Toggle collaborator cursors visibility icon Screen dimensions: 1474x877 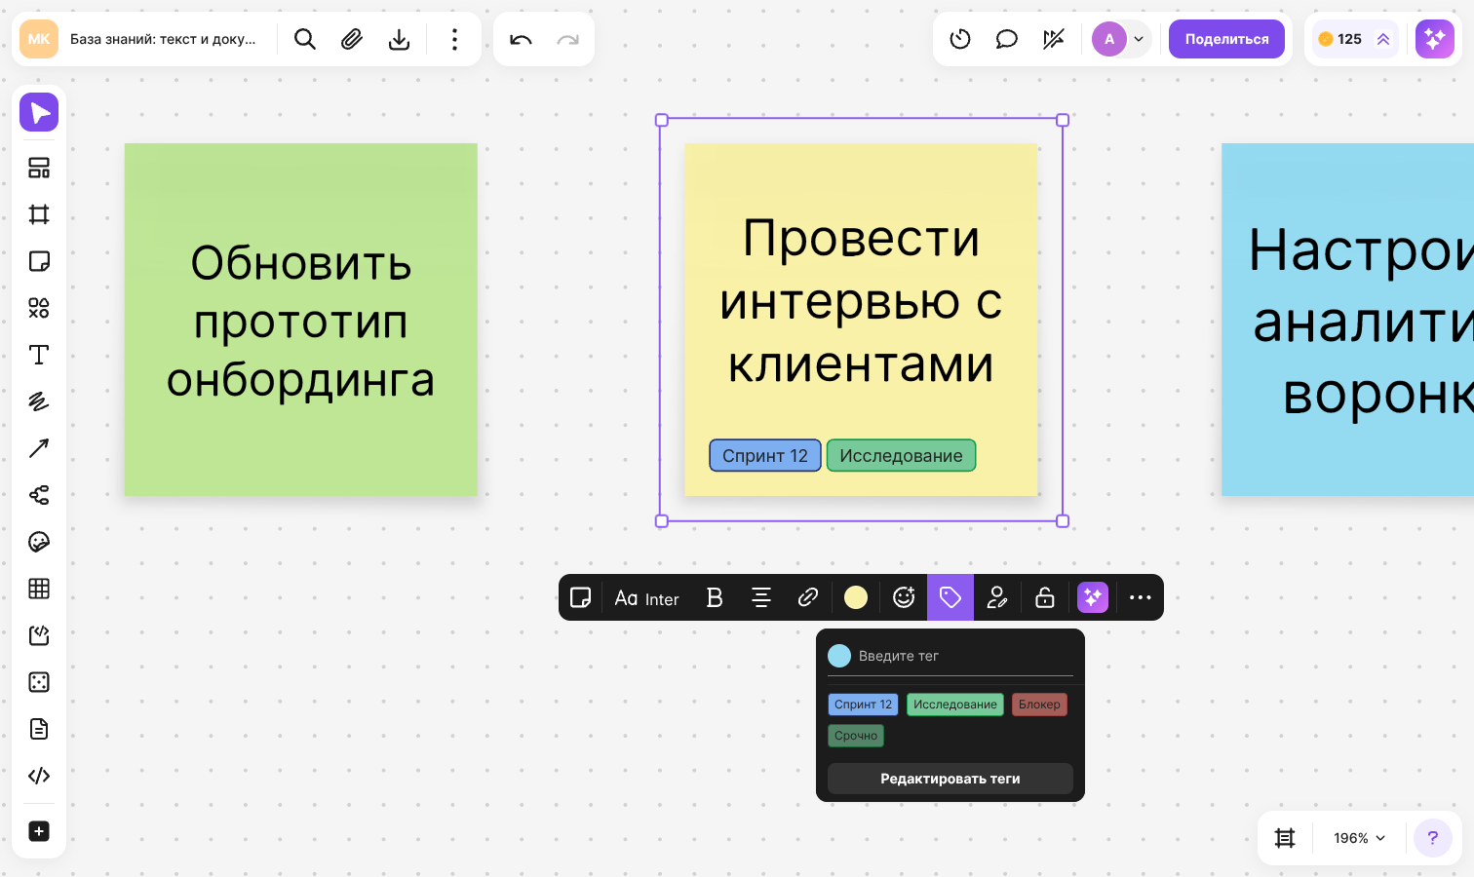(x=1054, y=39)
